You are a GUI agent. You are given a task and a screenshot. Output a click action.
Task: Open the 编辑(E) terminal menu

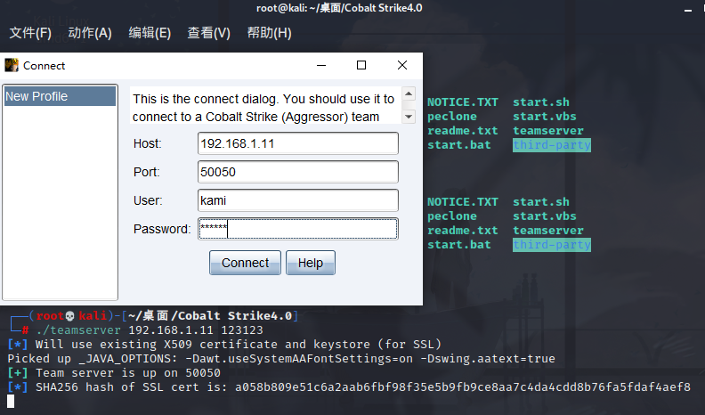pyautogui.click(x=150, y=33)
